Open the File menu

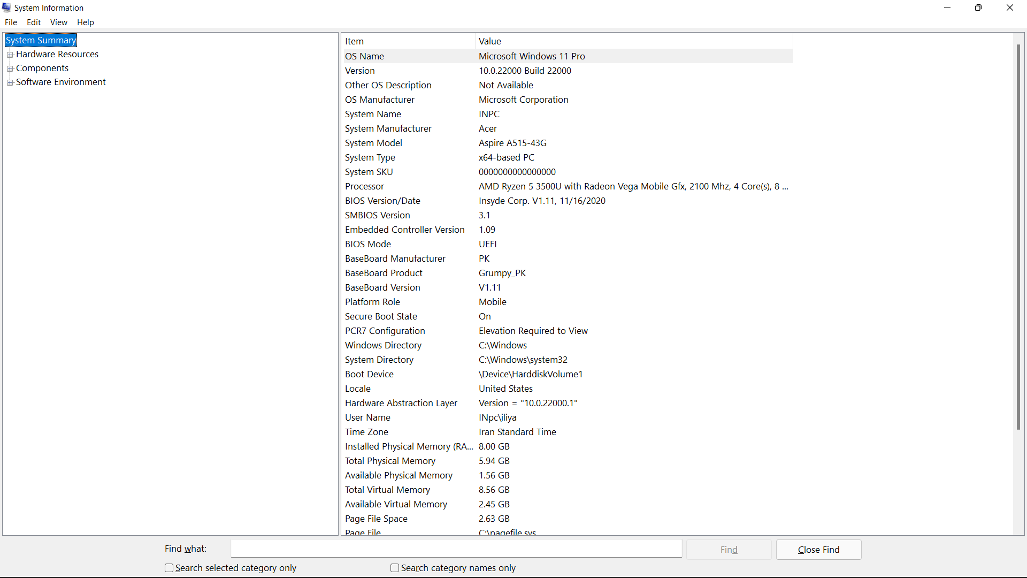click(11, 22)
